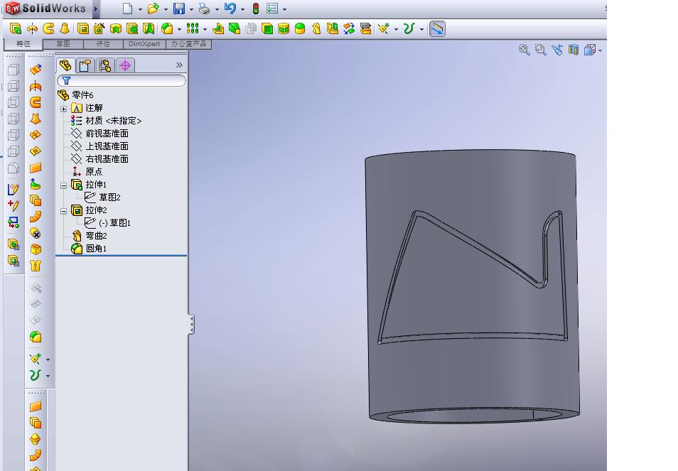Select the Flex feature tool in toolbar
Screen dimensions: 678x471
click(x=316, y=29)
